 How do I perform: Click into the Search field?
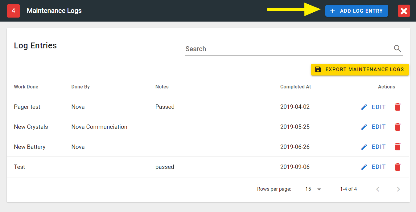pyautogui.click(x=287, y=49)
